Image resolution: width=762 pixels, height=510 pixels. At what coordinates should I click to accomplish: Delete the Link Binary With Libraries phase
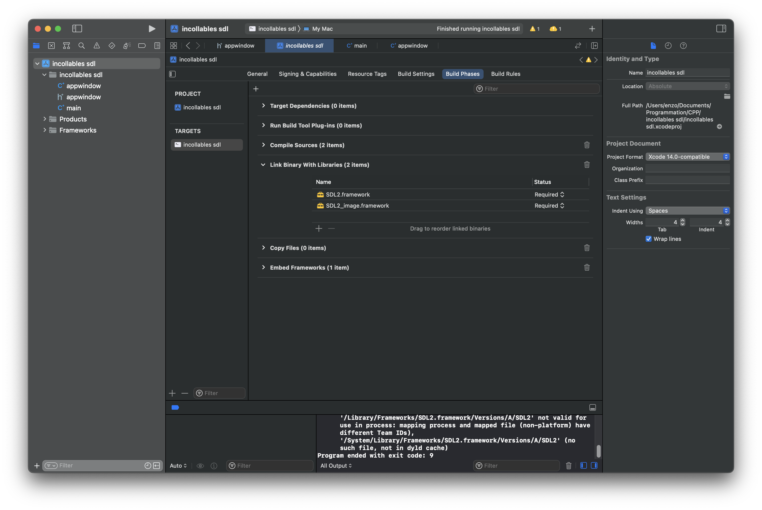pyautogui.click(x=587, y=165)
